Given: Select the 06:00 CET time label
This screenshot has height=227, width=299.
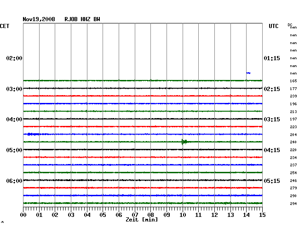Looking at the screenshot, I should (14, 181).
